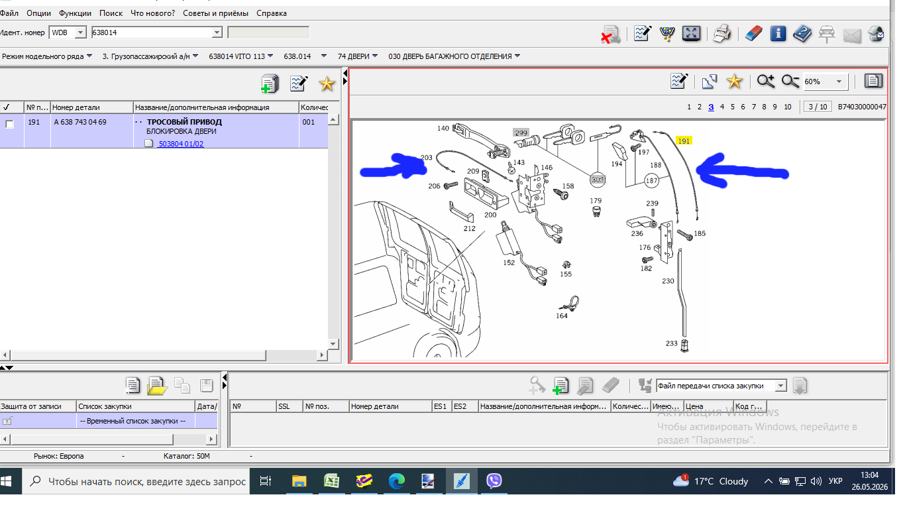This screenshot has height=509, width=905.
Task: Expand 3. Грузопассажирский а/м dropdown
Action: click(x=195, y=56)
